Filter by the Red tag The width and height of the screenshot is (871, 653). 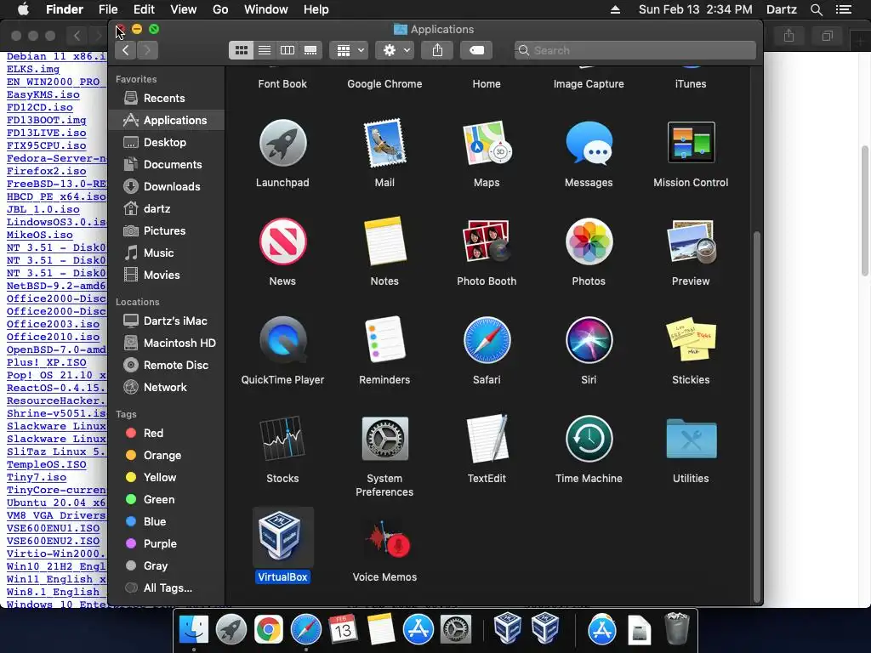point(167,433)
